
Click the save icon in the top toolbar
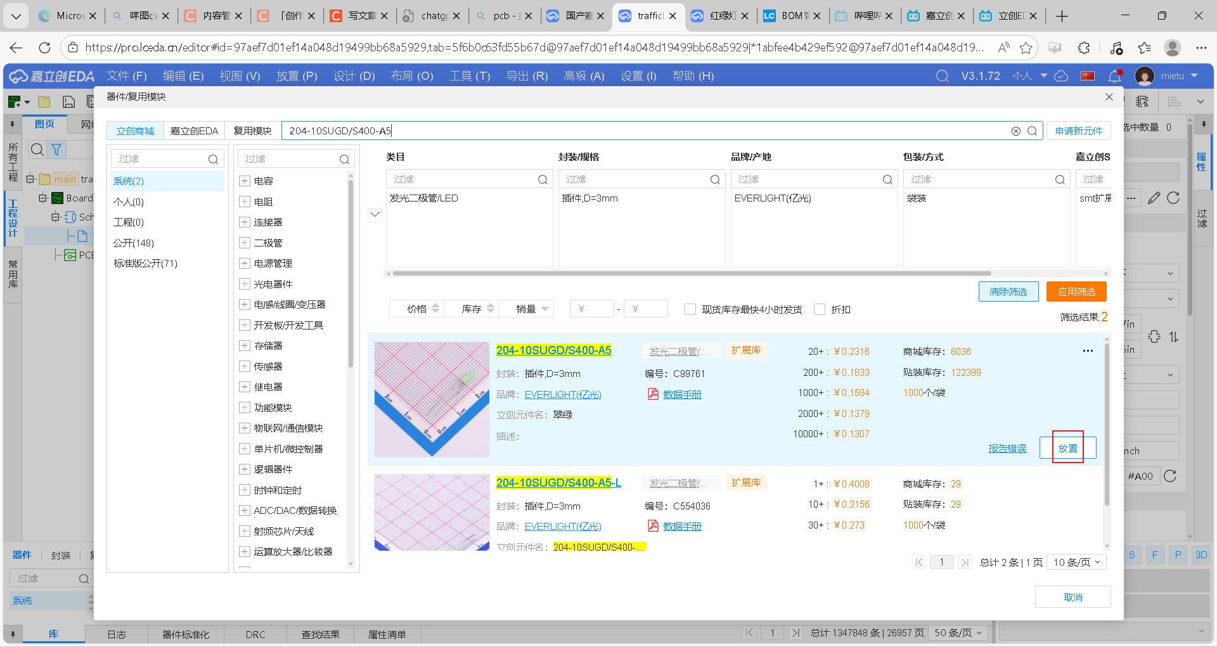tap(68, 101)
